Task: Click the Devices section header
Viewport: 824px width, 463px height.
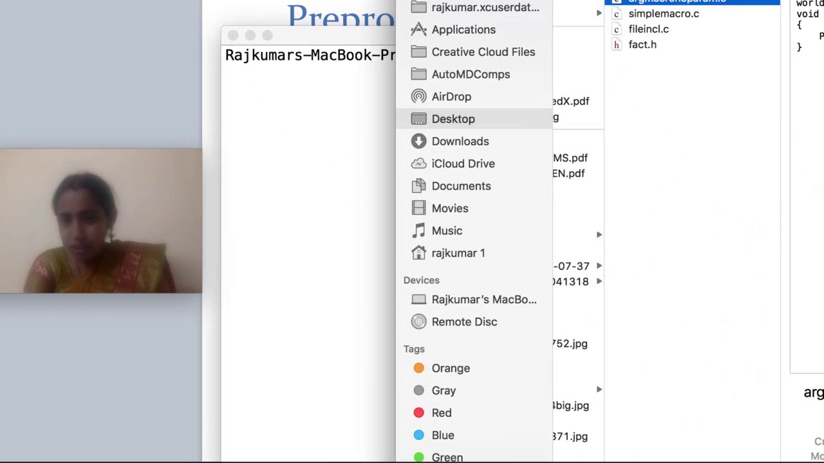Action: tap(422, 280)
